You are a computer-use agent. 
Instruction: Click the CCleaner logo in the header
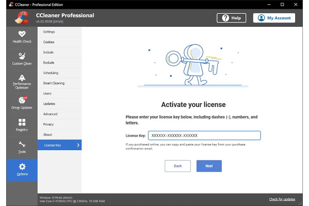[x=22, y=18]
